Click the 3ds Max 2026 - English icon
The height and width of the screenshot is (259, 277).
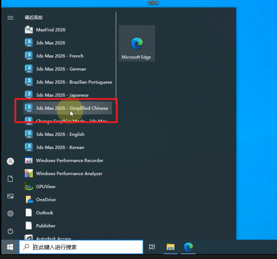[x=29, y=134]
